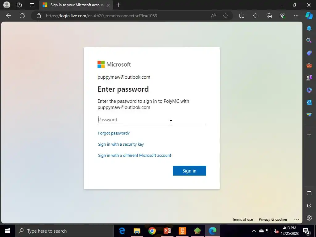Open Outlook in the sidebar
The image size is (316, 237).
tap(309, 102)
